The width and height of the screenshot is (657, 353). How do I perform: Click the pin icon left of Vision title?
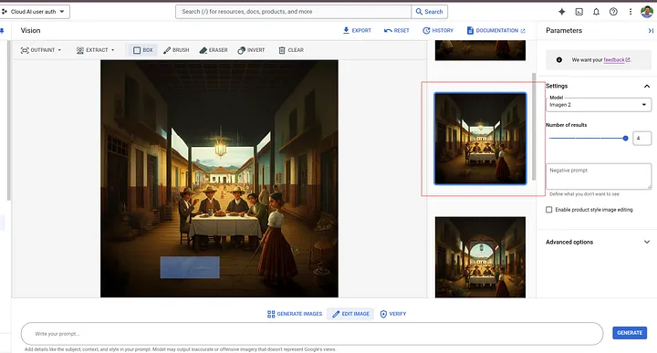[x=2, y=31]
